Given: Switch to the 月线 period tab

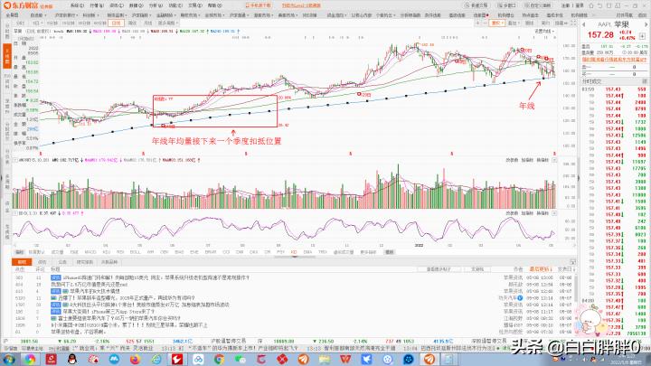Looking at the screenshot, I should coord(147,23).
